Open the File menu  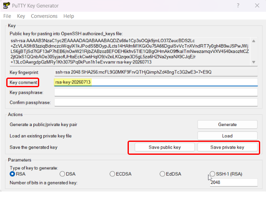tap(7, 16)
